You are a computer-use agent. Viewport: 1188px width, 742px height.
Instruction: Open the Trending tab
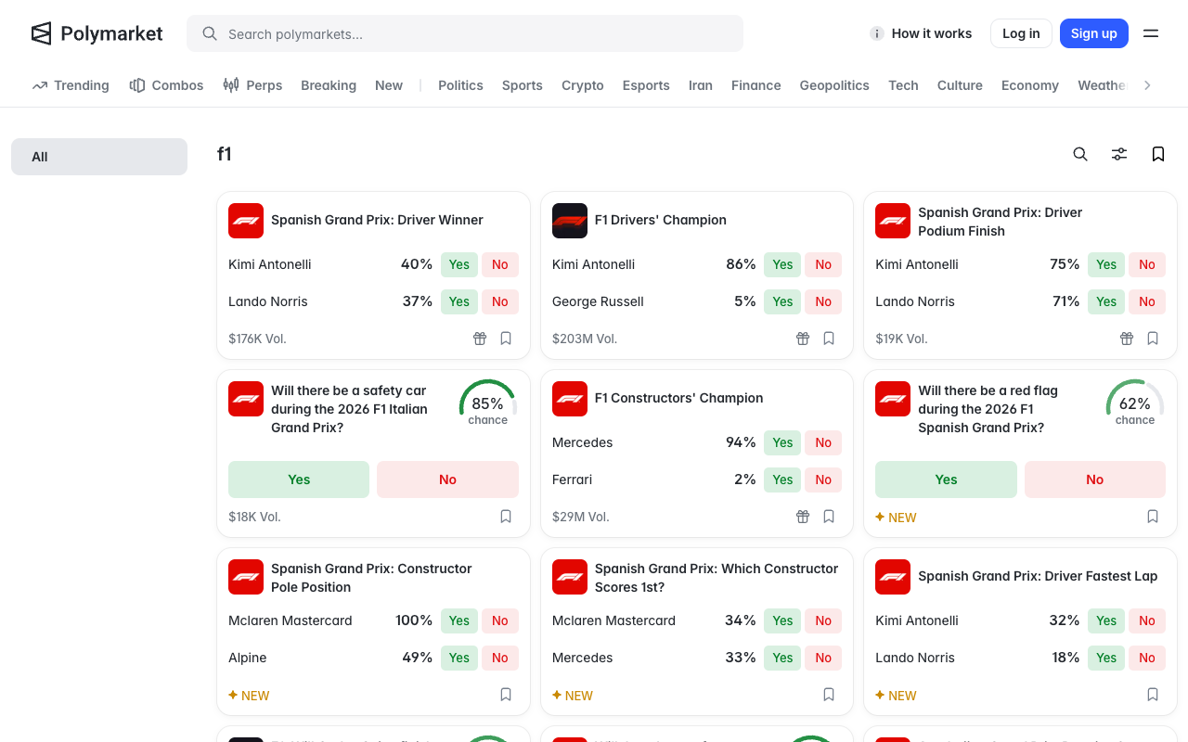click(71, 85)
